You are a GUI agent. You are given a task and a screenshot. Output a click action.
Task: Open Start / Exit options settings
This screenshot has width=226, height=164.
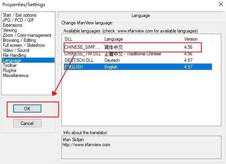19,15
